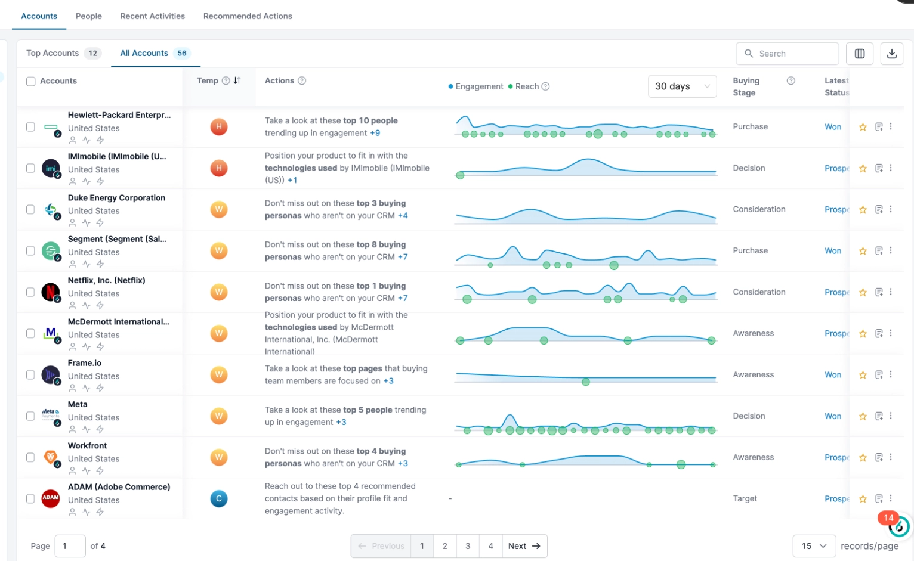
Task: Go to page 3
Action: [468, 546]
